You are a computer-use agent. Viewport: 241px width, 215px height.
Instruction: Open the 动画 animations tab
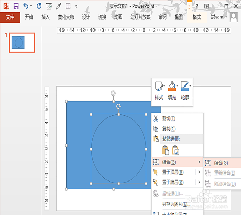pos(118,17)
